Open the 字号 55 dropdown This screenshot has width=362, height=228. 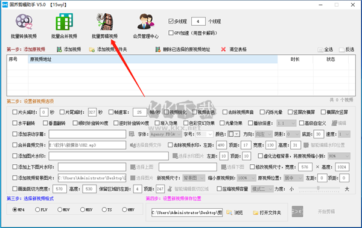point(205,134)
